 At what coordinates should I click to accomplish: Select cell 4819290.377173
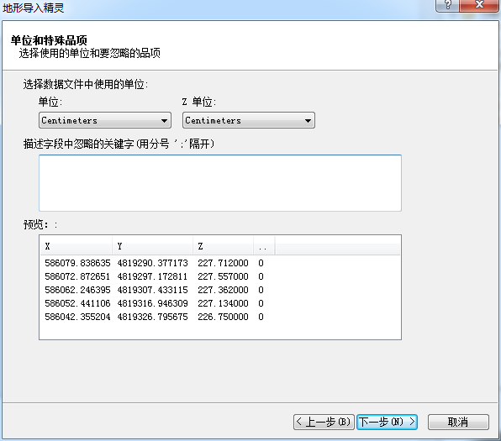(153, 263)
